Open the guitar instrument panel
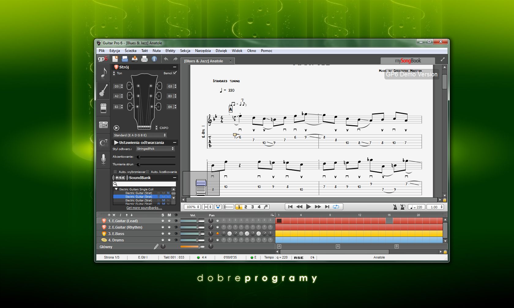 (103, 90)
